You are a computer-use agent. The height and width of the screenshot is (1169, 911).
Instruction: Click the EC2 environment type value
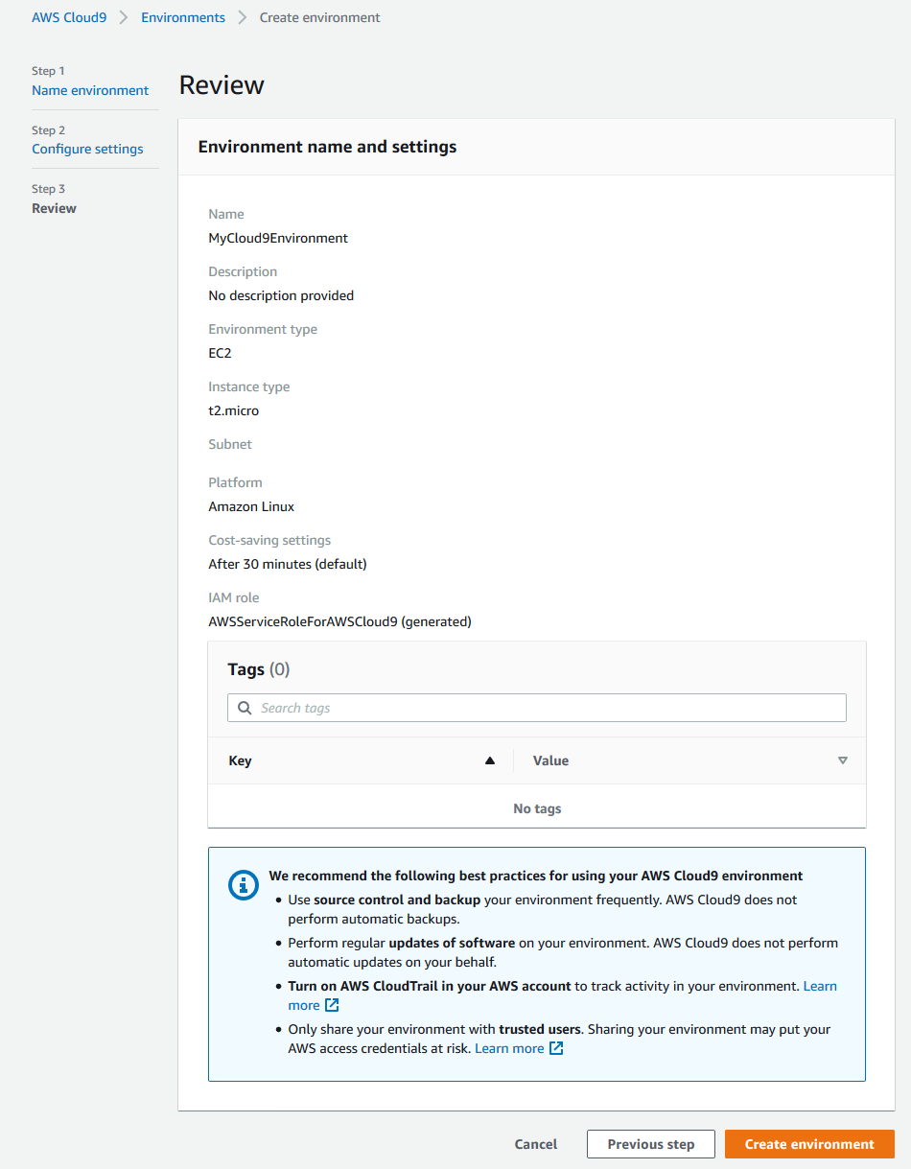[x=220, y=353]
